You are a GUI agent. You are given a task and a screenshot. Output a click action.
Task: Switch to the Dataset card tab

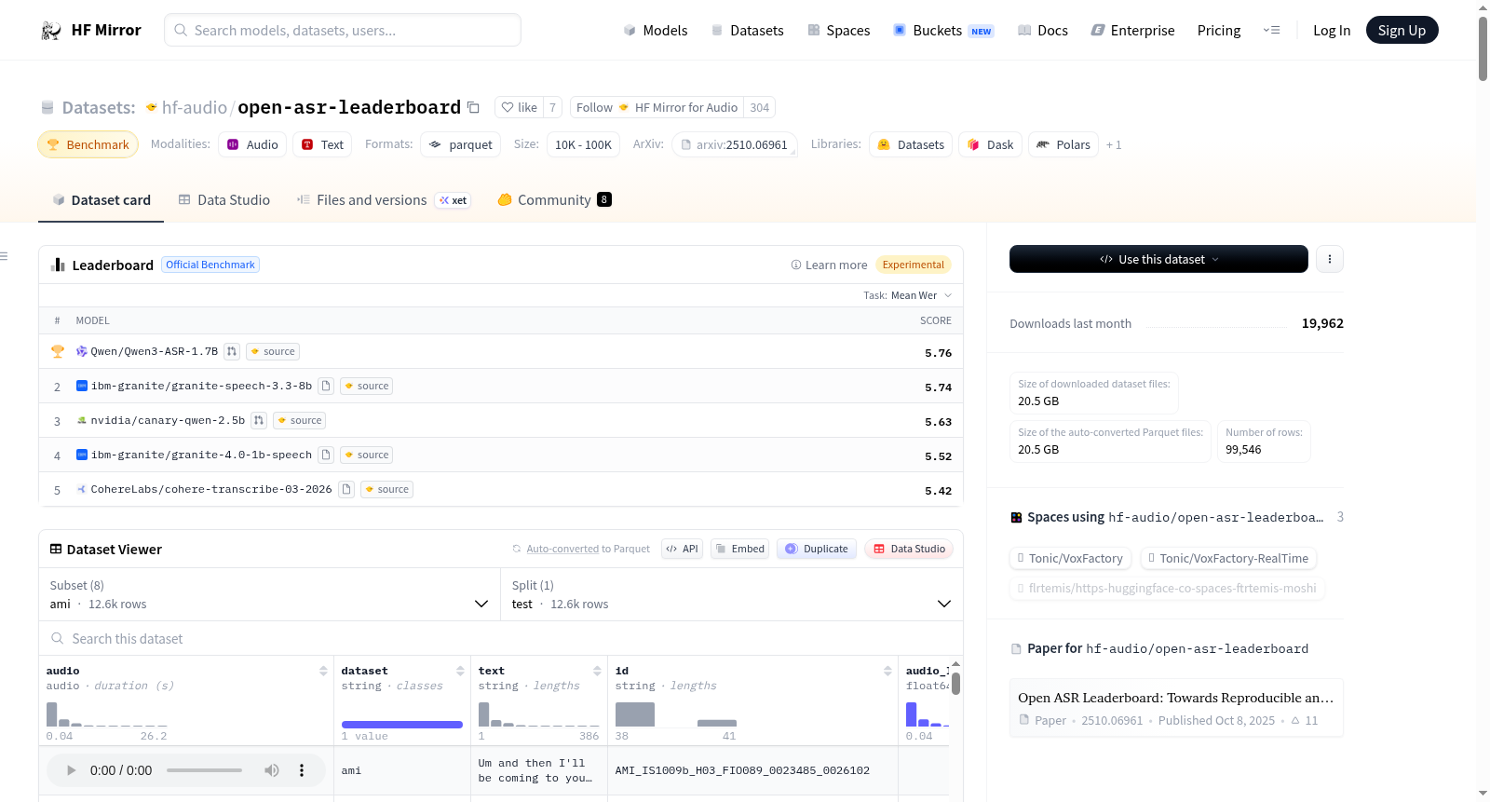pyautogui.click(x=101, y=200)
